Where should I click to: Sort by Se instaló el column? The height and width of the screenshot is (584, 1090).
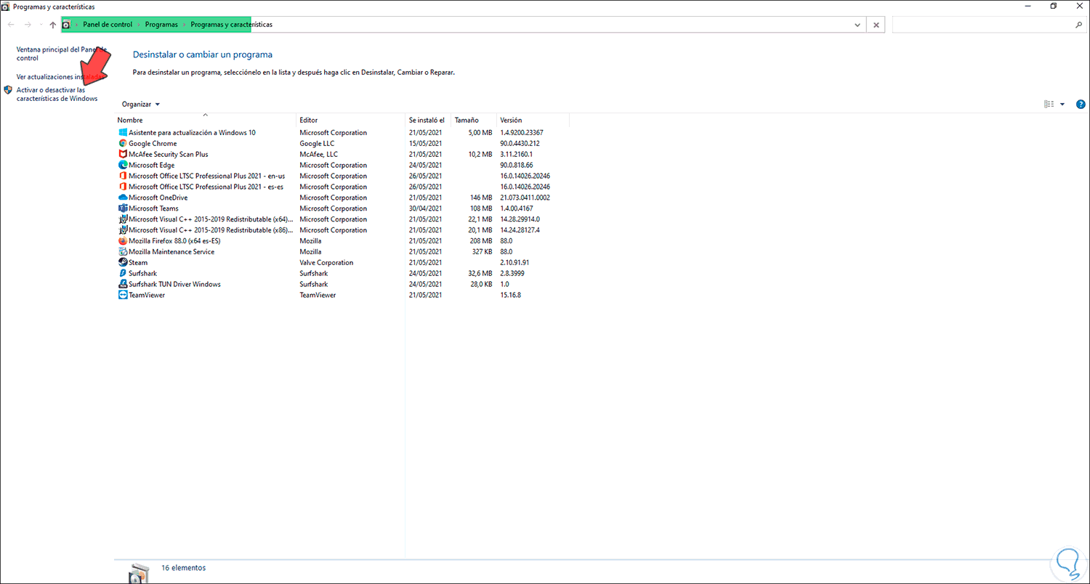point(427,120)
